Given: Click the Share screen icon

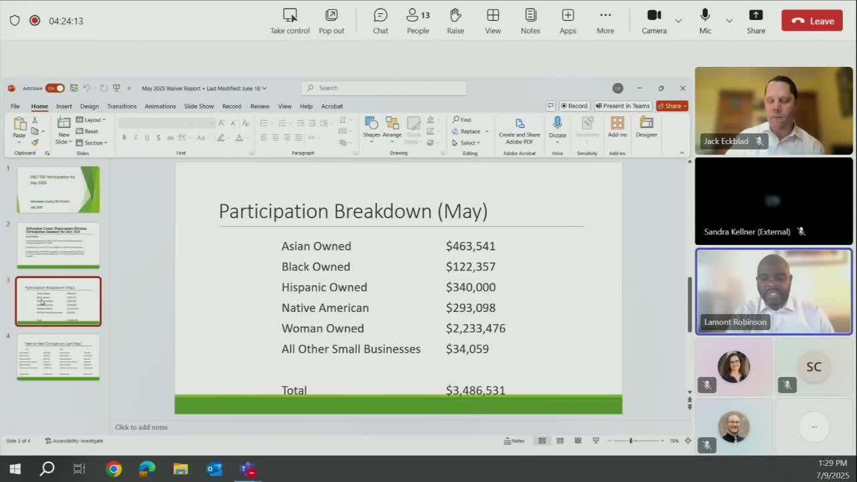Looking at the screenshot, I should click(x=756, y=21).
